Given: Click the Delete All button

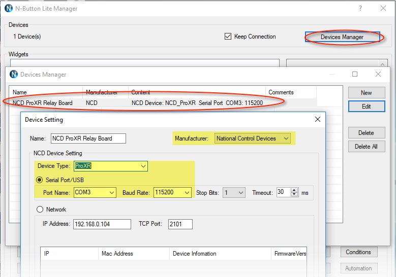Looking at the screenshot, I should pos(367,147).
